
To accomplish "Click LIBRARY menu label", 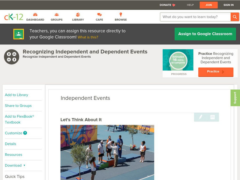I will pos(78,20).
